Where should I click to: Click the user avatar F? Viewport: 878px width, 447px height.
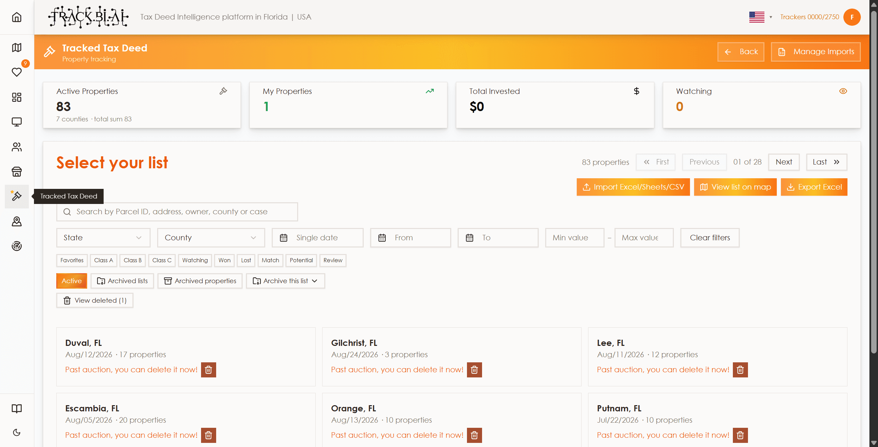click(852, 17)
